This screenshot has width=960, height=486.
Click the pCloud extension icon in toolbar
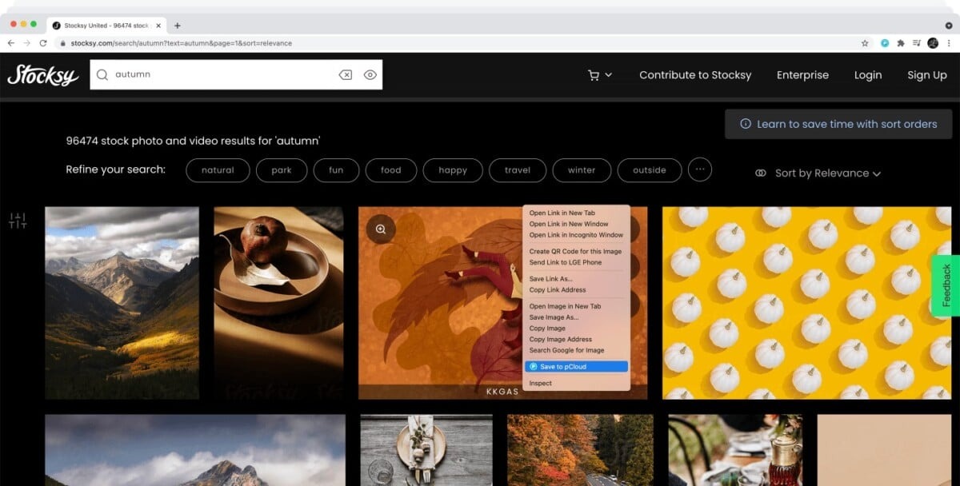coord(885,43)
